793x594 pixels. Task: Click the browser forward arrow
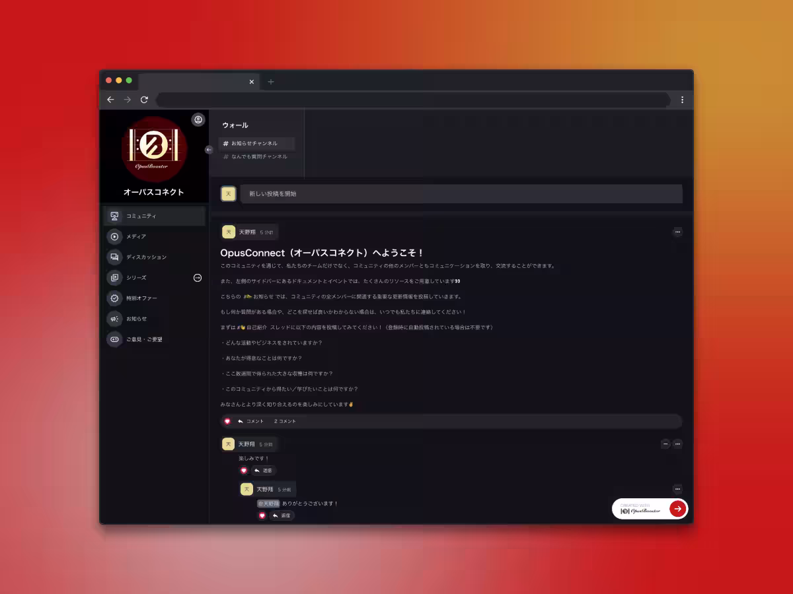click(128, 100)
